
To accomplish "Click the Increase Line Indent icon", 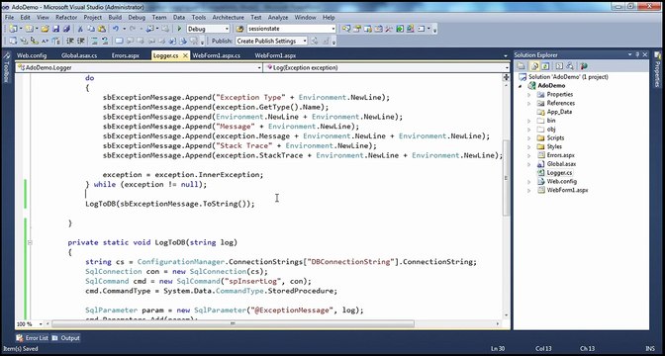I will pyautogui.click(x=80, y=42).
